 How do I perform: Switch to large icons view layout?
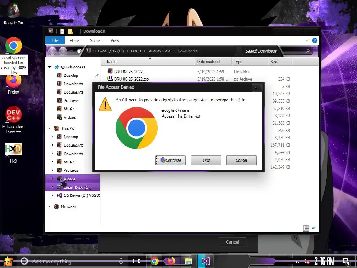coord(313,228)
